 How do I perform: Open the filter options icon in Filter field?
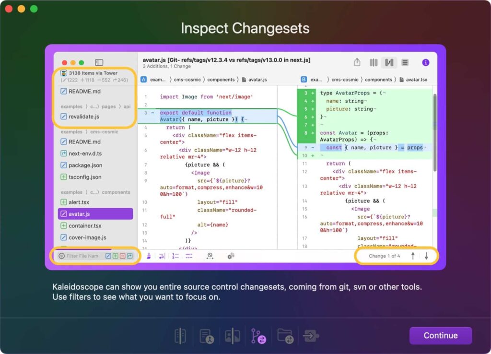61,256
